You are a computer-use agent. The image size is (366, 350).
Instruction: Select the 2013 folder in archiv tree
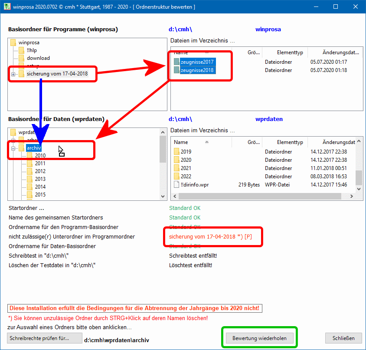click(x=40, y=179)
